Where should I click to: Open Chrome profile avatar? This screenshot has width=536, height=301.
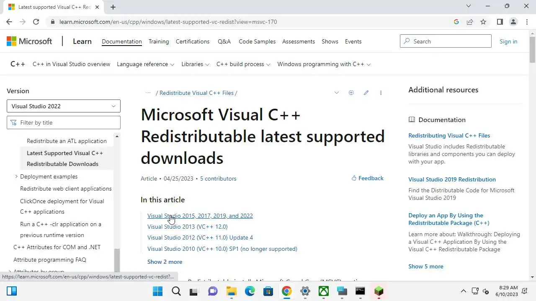[x=513, y=22]
